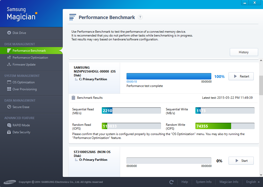Open System Info

pos(204,182)
